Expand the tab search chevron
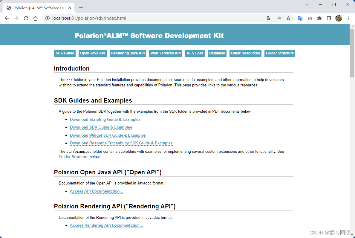Viewport: 355px width, 238px height. pos(307,4)
